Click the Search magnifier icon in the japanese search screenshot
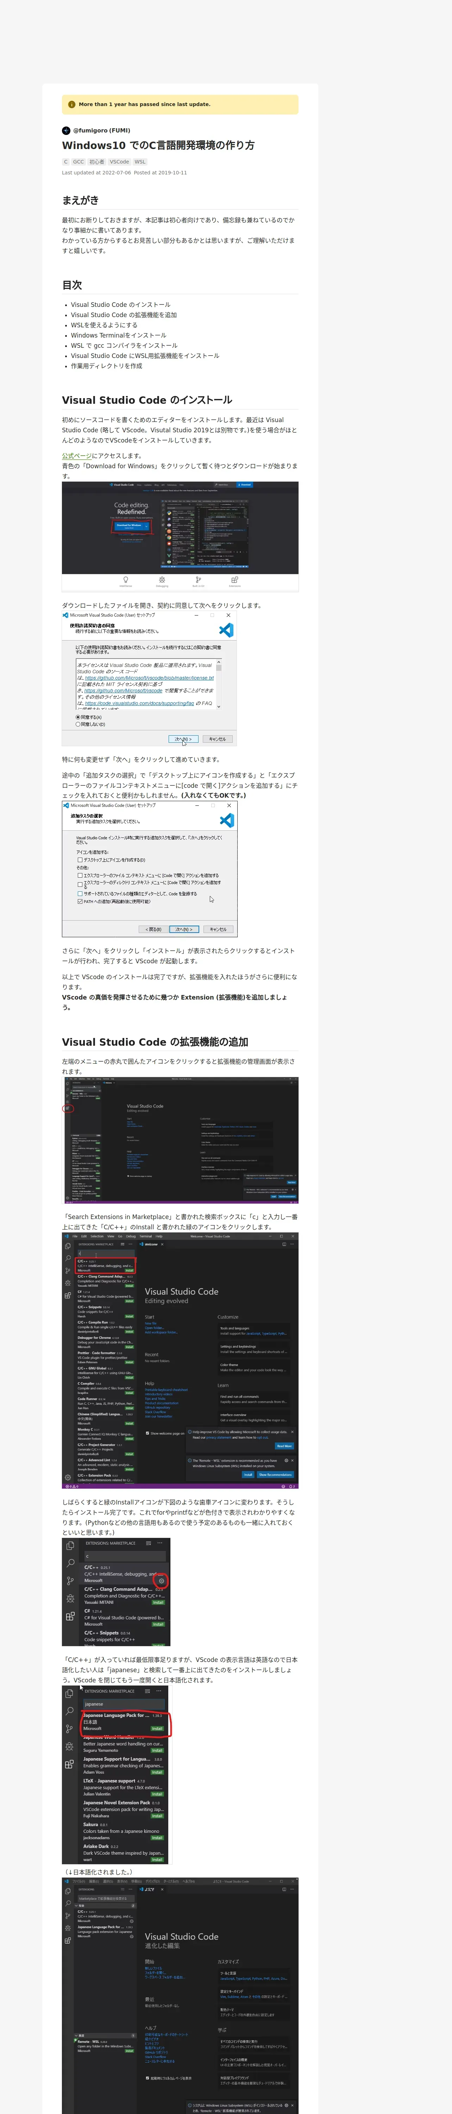 point(69,1710)
